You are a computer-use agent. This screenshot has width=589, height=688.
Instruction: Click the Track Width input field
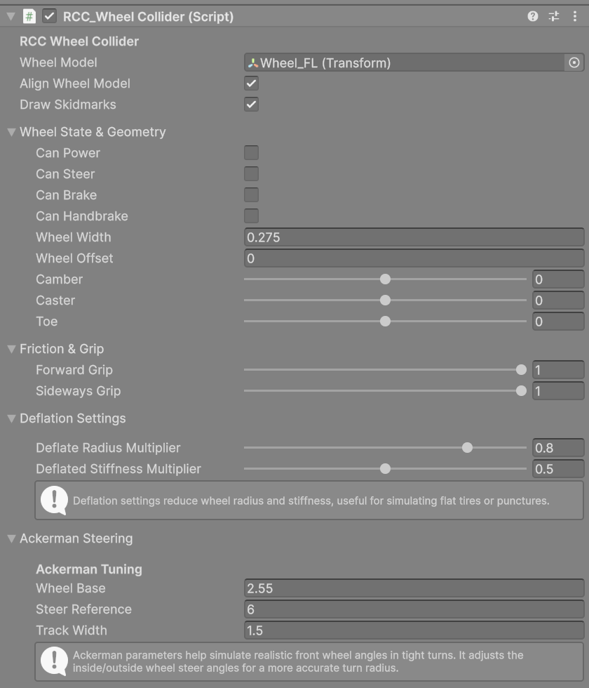click(414, 630)
